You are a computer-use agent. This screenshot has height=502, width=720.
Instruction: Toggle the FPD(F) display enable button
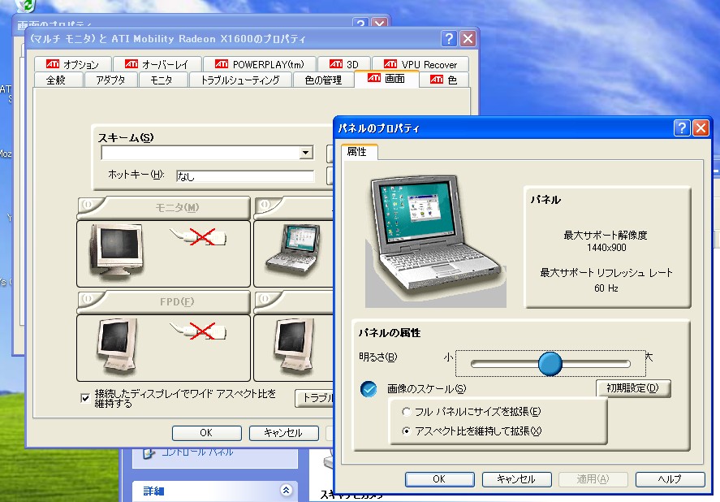pos(88,299)
